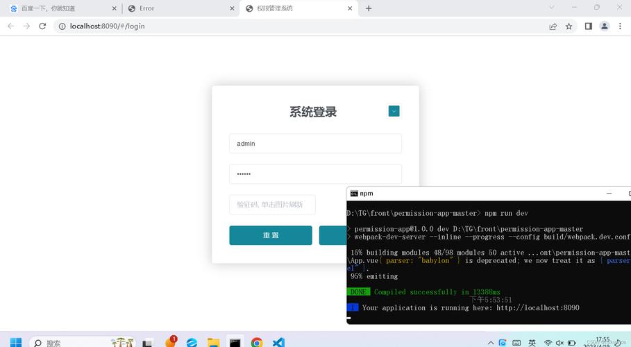Switch the 英 input method indicator
The image size is (631, 347).
pyautogui.click(x=532, y=343)
